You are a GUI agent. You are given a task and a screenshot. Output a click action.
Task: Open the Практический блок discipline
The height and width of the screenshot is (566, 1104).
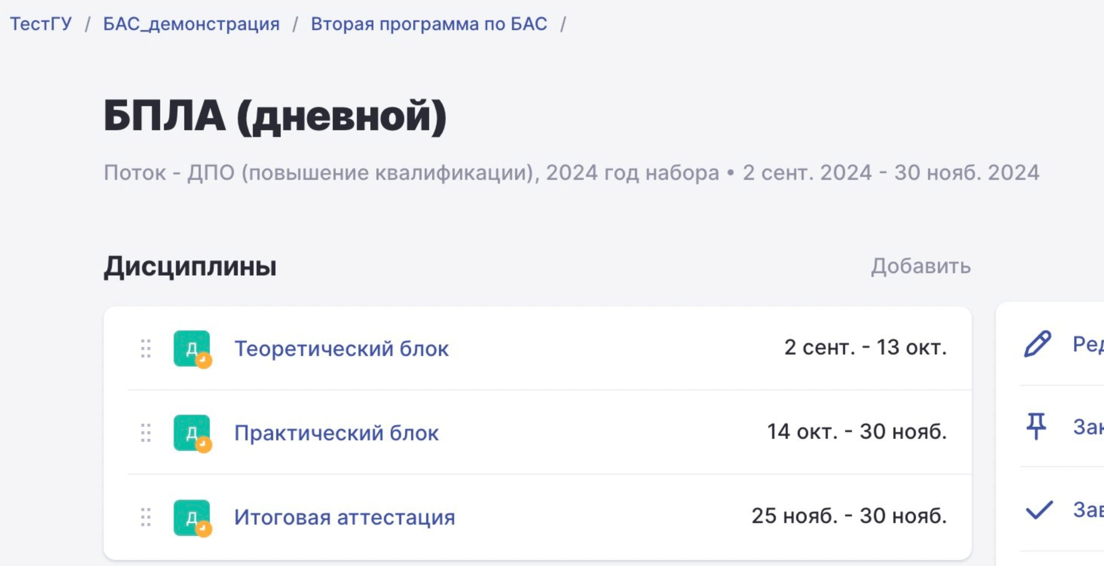(336, 433)
